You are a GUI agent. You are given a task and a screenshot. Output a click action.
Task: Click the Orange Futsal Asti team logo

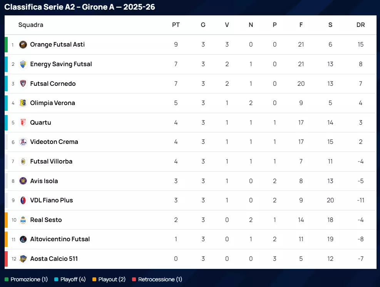tap(23, 45)
